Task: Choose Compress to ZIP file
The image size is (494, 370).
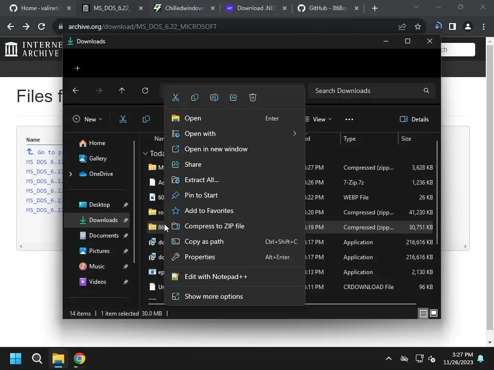Action: (x=234, y=226)
